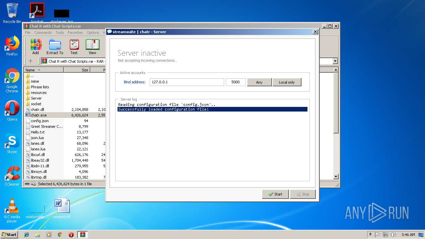This screenshot has height=239, width=425.
Task: Click the WinRAR scrollbar down arrow
Action: (336, 177)
